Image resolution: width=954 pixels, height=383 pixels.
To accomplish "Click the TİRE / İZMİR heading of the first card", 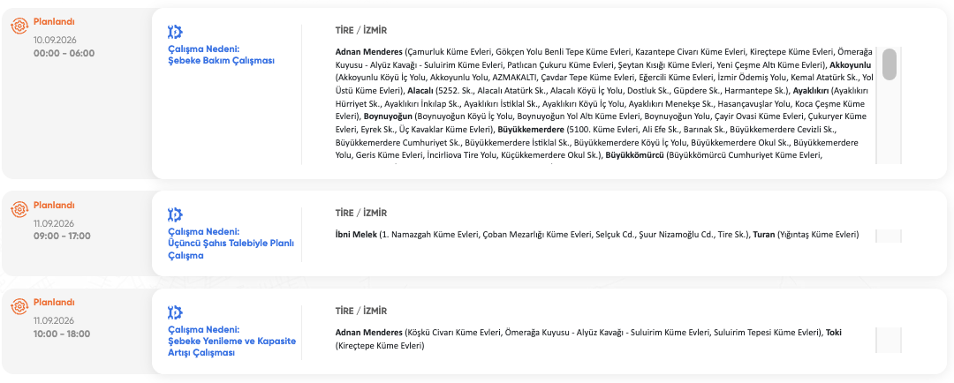I will (x=361, y=30).
